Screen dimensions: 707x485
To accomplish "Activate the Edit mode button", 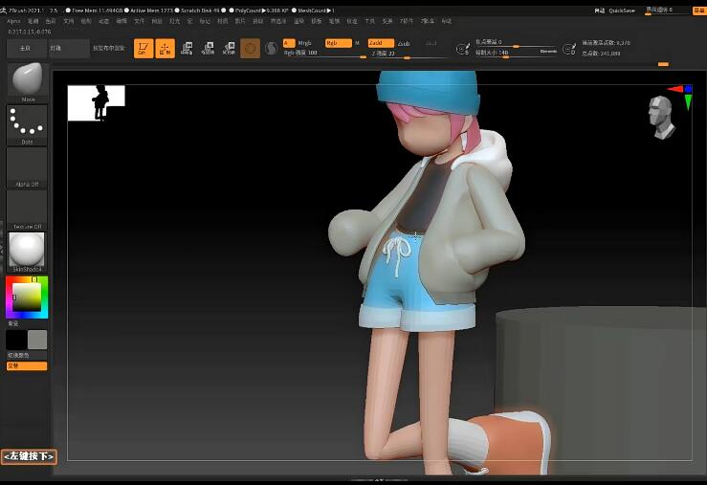I will point(144,49).
